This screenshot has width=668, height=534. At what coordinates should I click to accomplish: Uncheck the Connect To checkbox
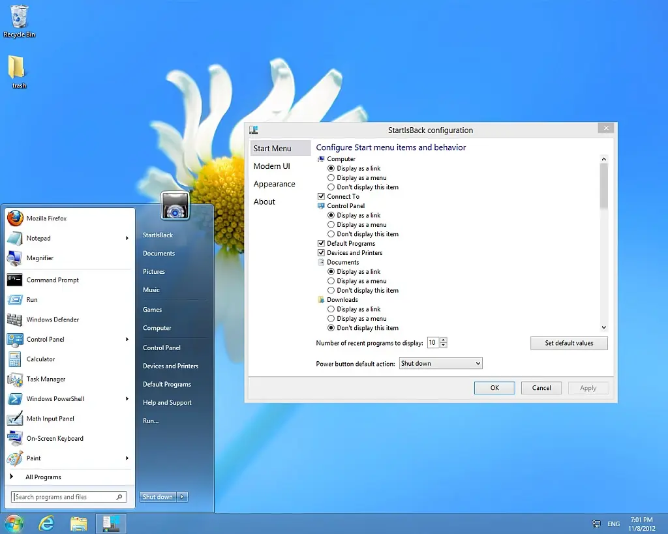point(321,196)
